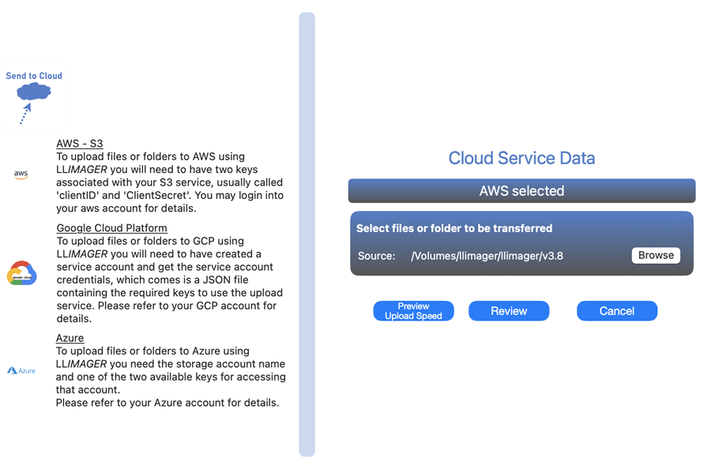The width and height of the screenshot is (711, 473).
Task: Click the blue cloud graphic with upload arrow
Action: 33,92
